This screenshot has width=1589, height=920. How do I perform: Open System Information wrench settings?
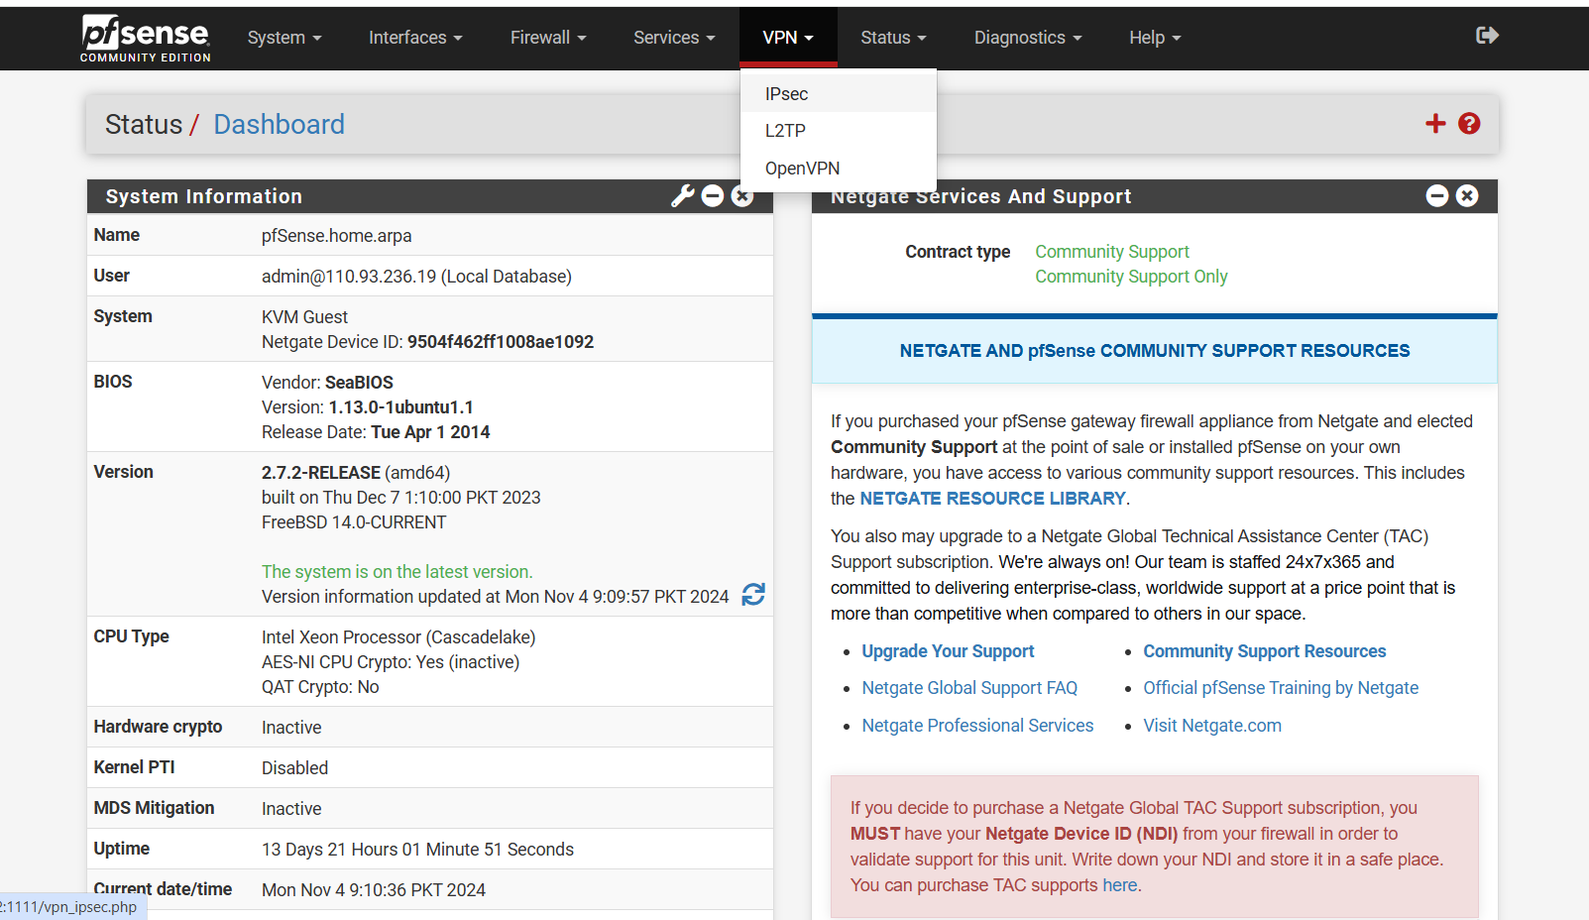pyautogui.click(x=682, y=196)
